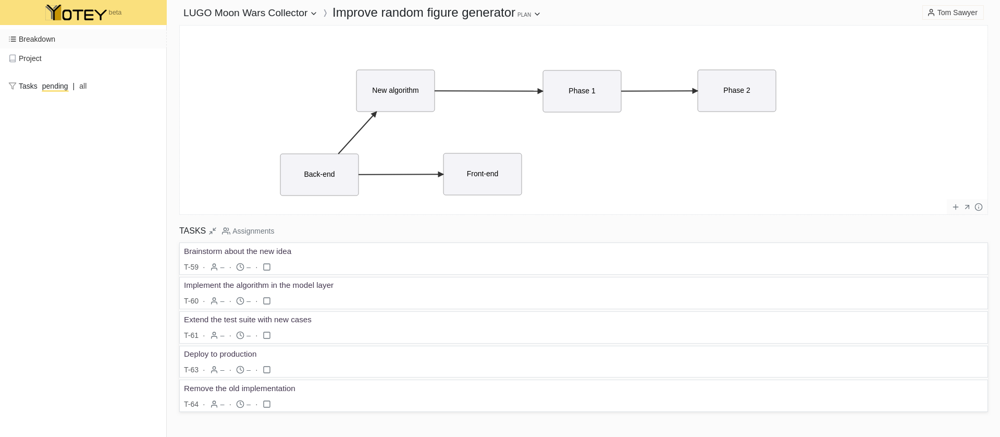Viewport: 1000px width, 437px height.
Task: Select the Front-end node
Action: pyautogui.click(x=483, y=174)
